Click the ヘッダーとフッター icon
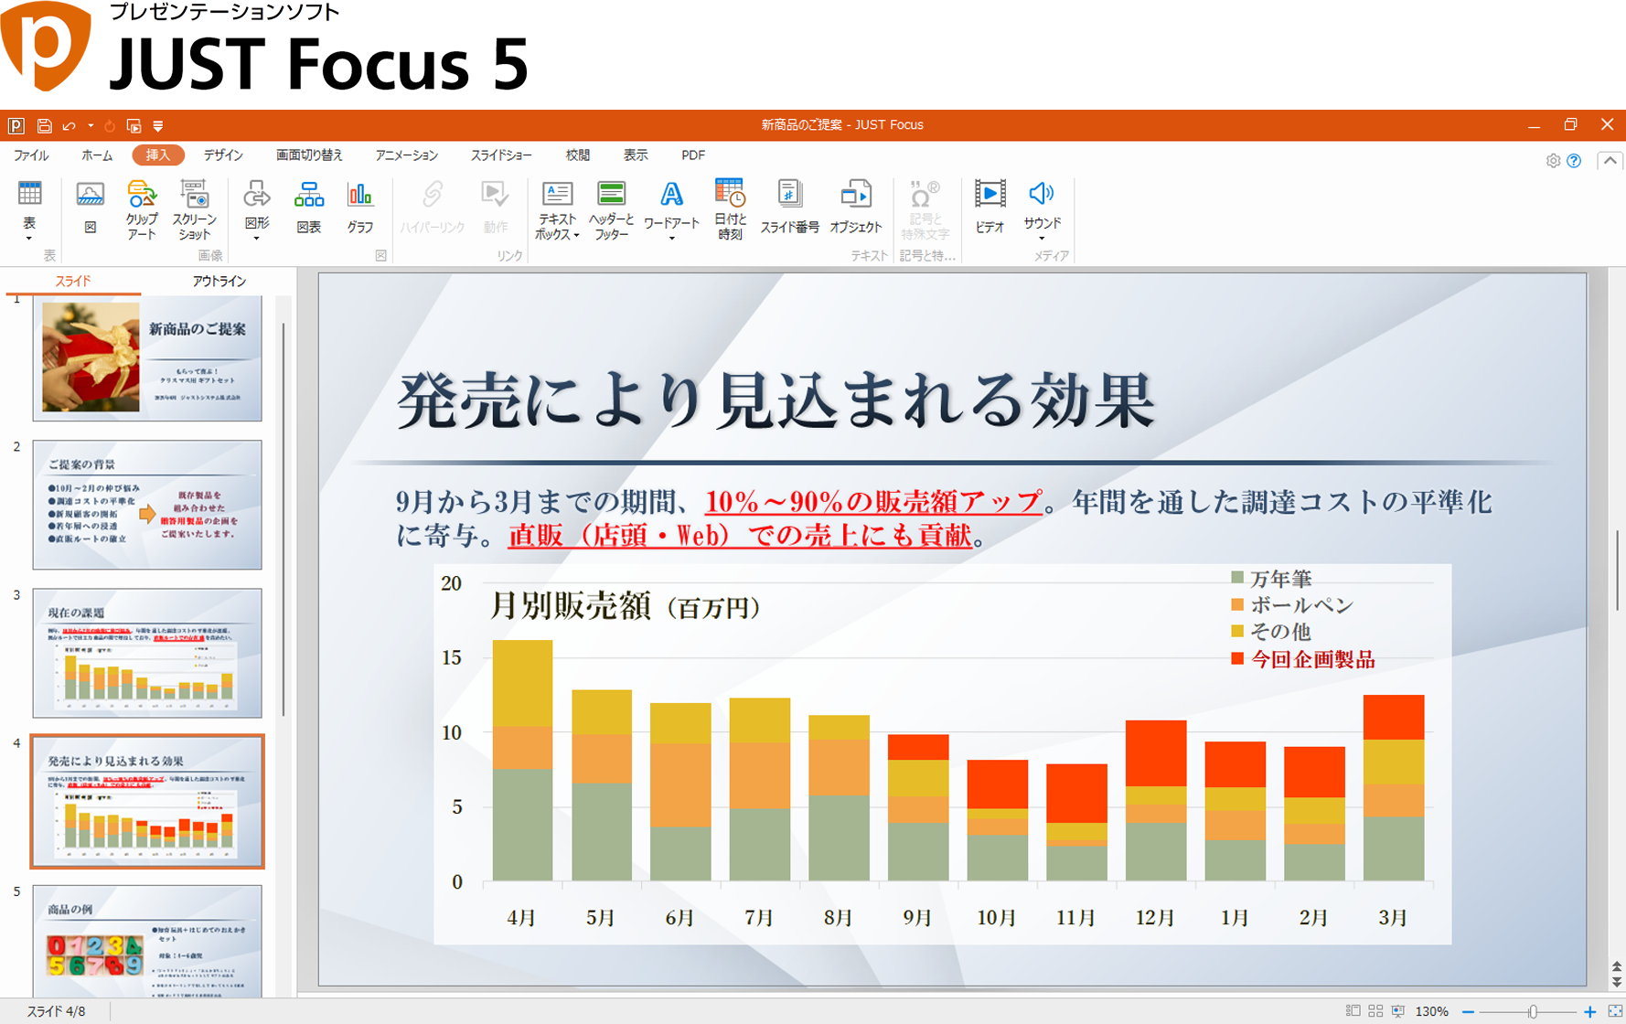 (x=611, y=209)
